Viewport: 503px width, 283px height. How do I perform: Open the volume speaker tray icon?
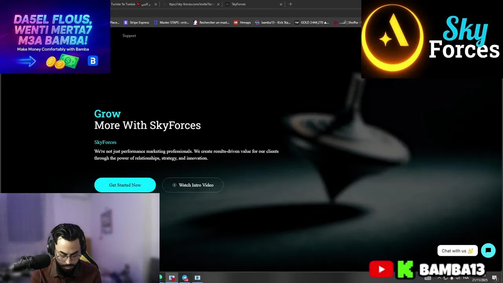(x=458, y=278)
